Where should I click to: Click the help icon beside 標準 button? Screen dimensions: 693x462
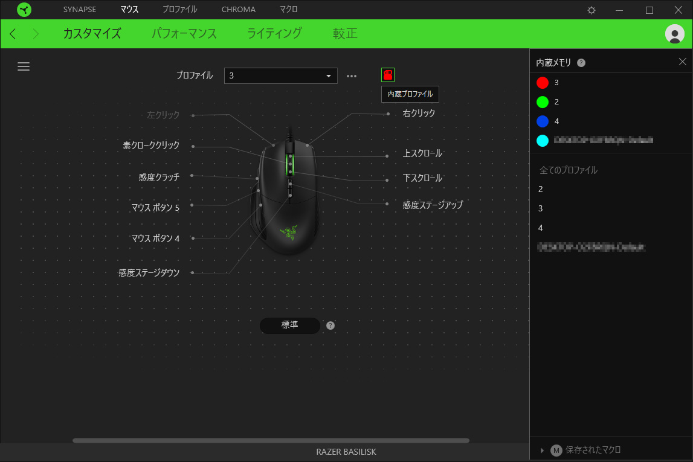[x=330, y=326]
